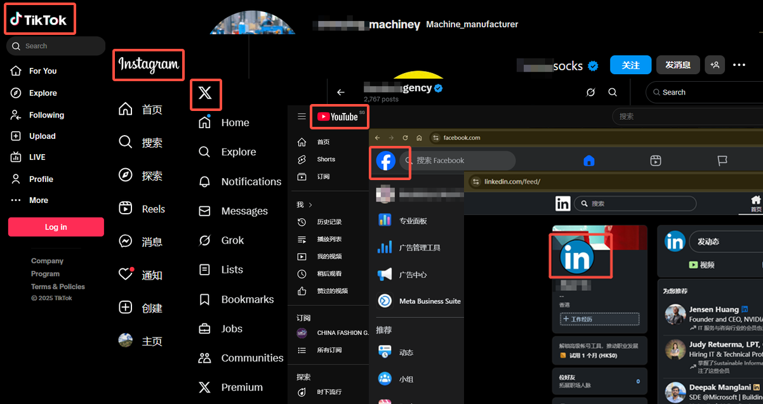Focus the TikTok Search field

point(56,46)
